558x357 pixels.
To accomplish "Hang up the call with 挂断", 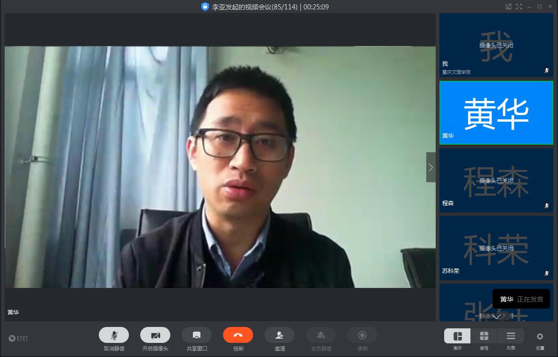I will [238, 335].
